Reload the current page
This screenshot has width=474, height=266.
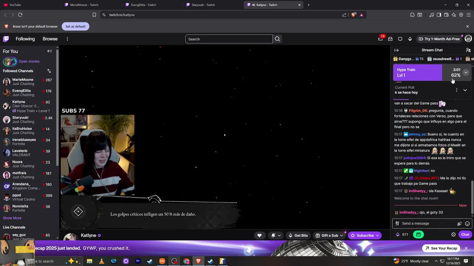point(20,15)
